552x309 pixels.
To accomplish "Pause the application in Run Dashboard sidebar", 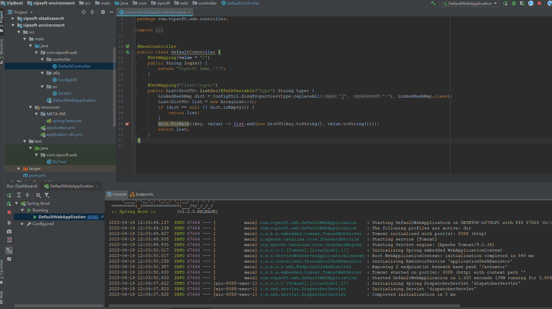I will [9, 223].
